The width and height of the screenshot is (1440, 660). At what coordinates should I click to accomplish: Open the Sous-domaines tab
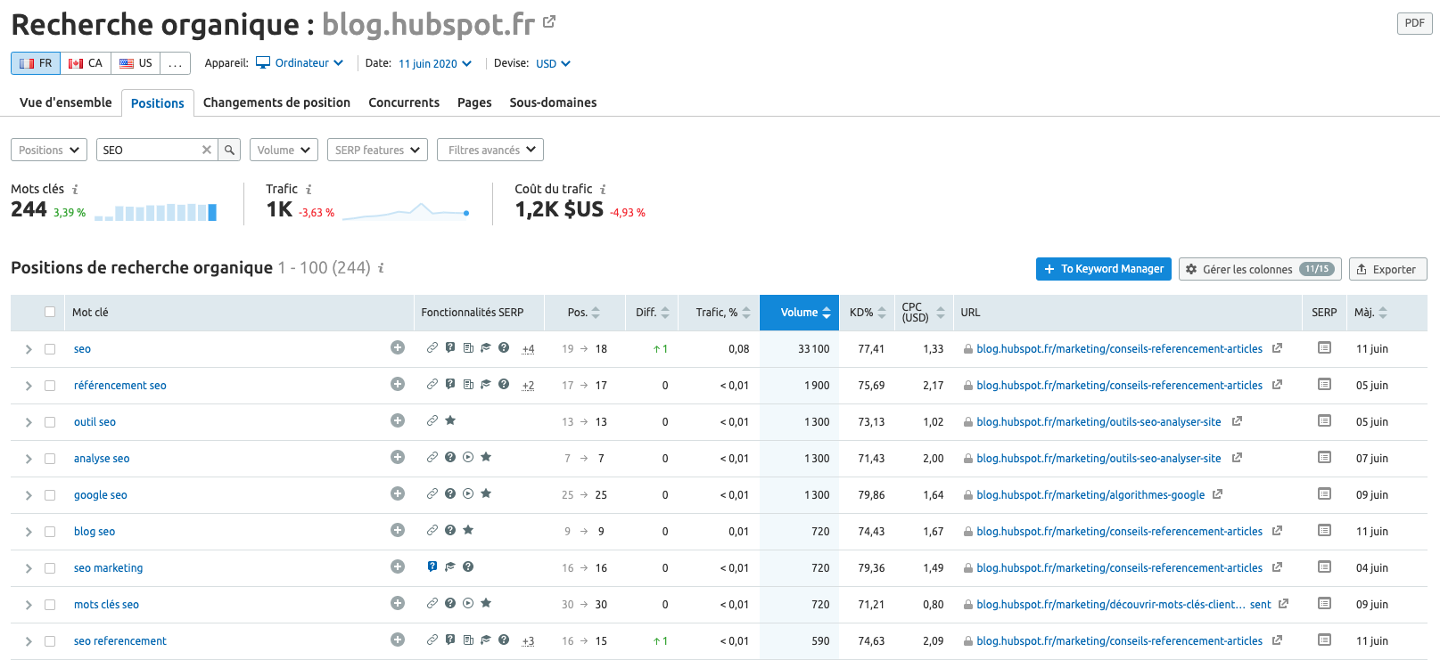click(x=553, y=102)
